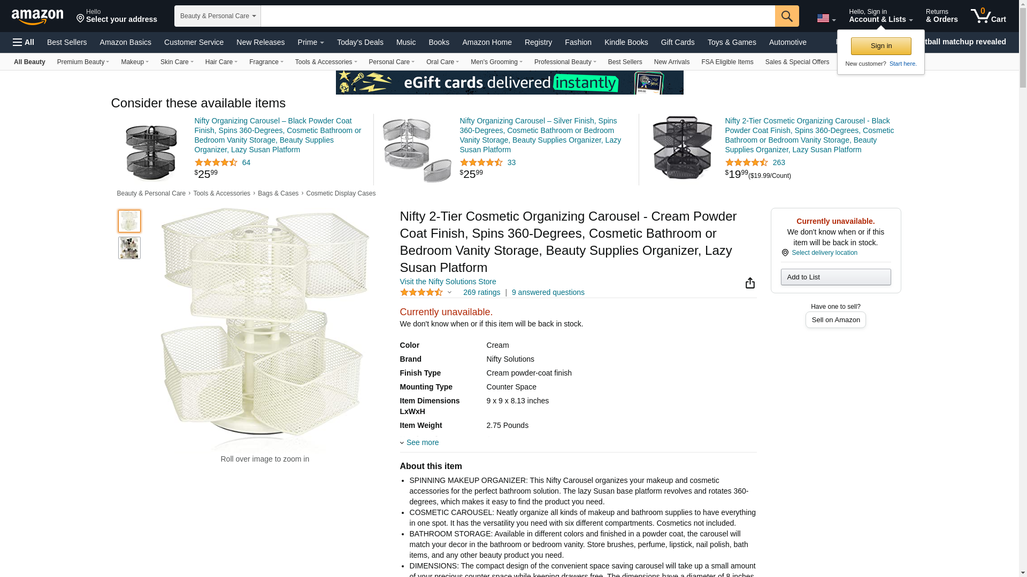Viewport: 1027px width, 577px height.
Task: Expand See more product details
Action: pyautogui.click(x=419, y=442)
